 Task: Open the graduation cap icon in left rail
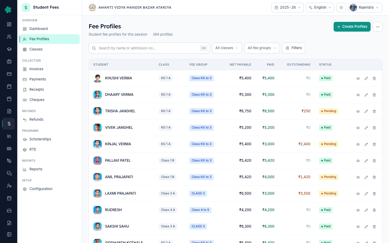pyautogui.click(x=9, y=49)
